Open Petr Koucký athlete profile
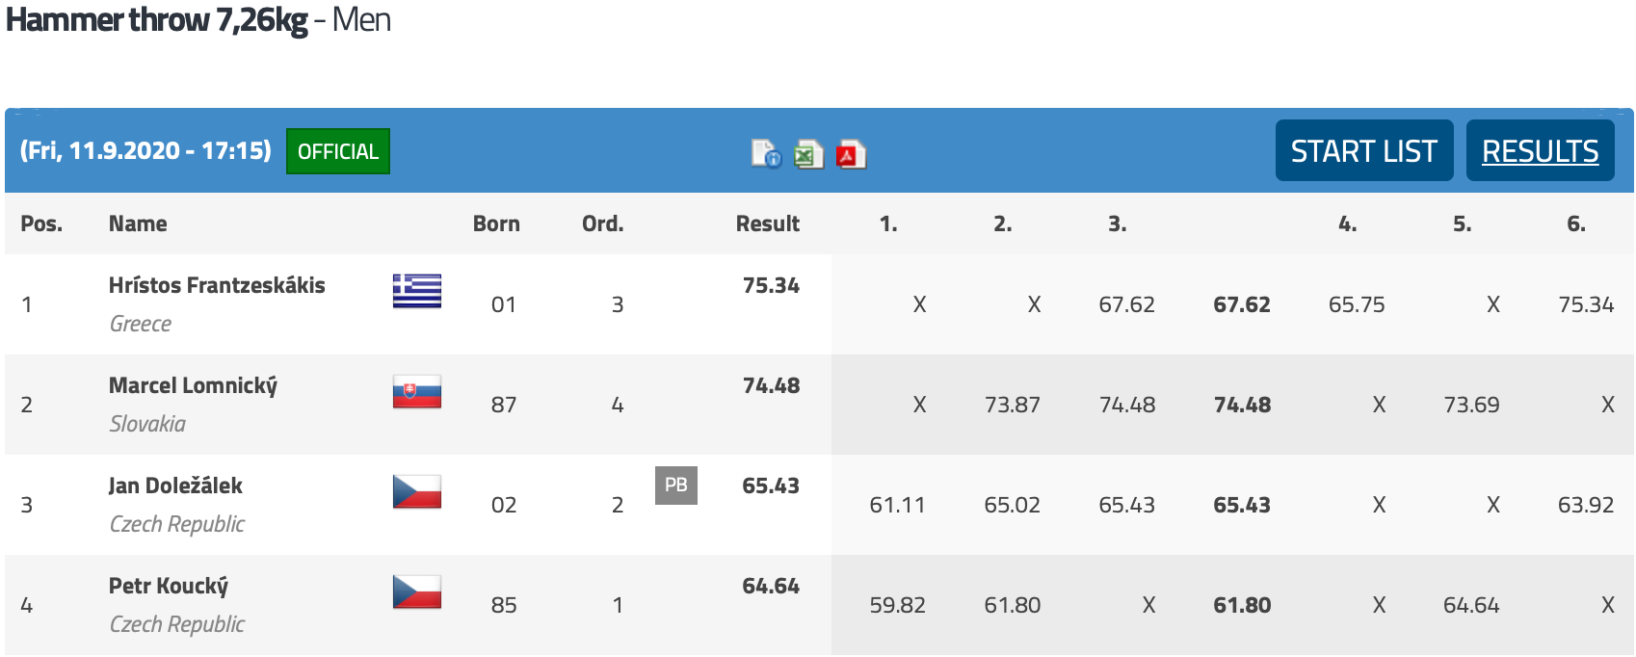The height and width of the screenshot is (657, 1636). pyautogui.click(x=169, y=586)
